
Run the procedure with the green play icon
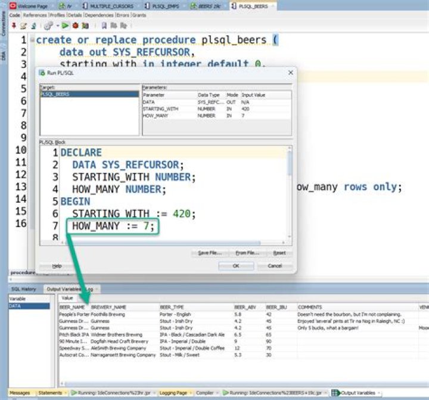click(x=65, y=26)
